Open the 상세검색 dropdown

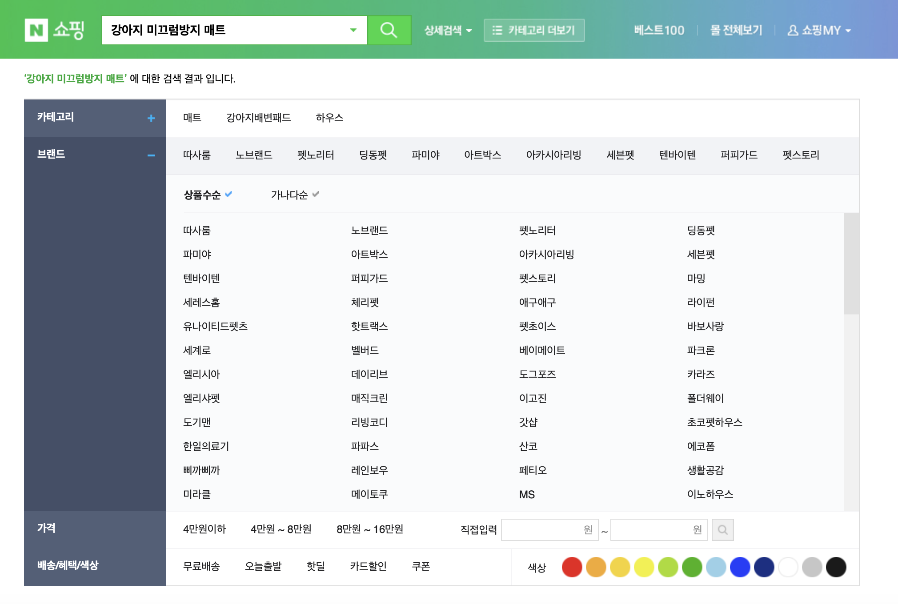point(448,30)
